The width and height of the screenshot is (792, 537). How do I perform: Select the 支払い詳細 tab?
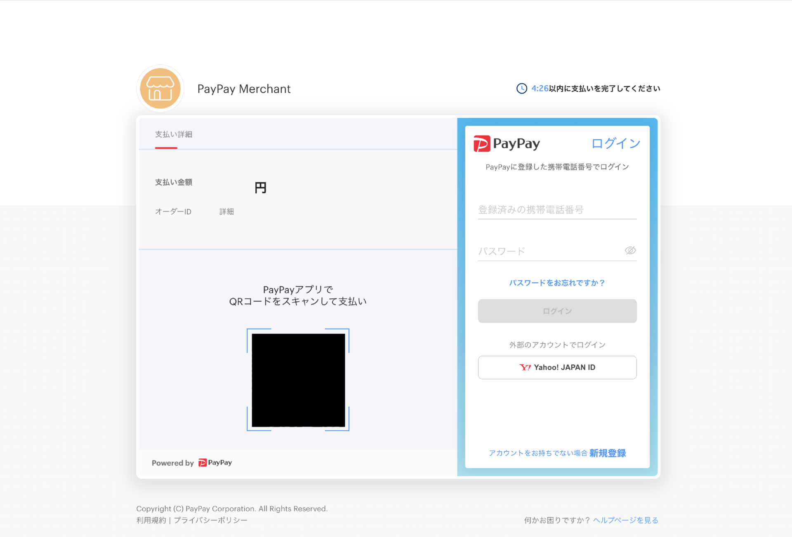[x=174, y=134]
